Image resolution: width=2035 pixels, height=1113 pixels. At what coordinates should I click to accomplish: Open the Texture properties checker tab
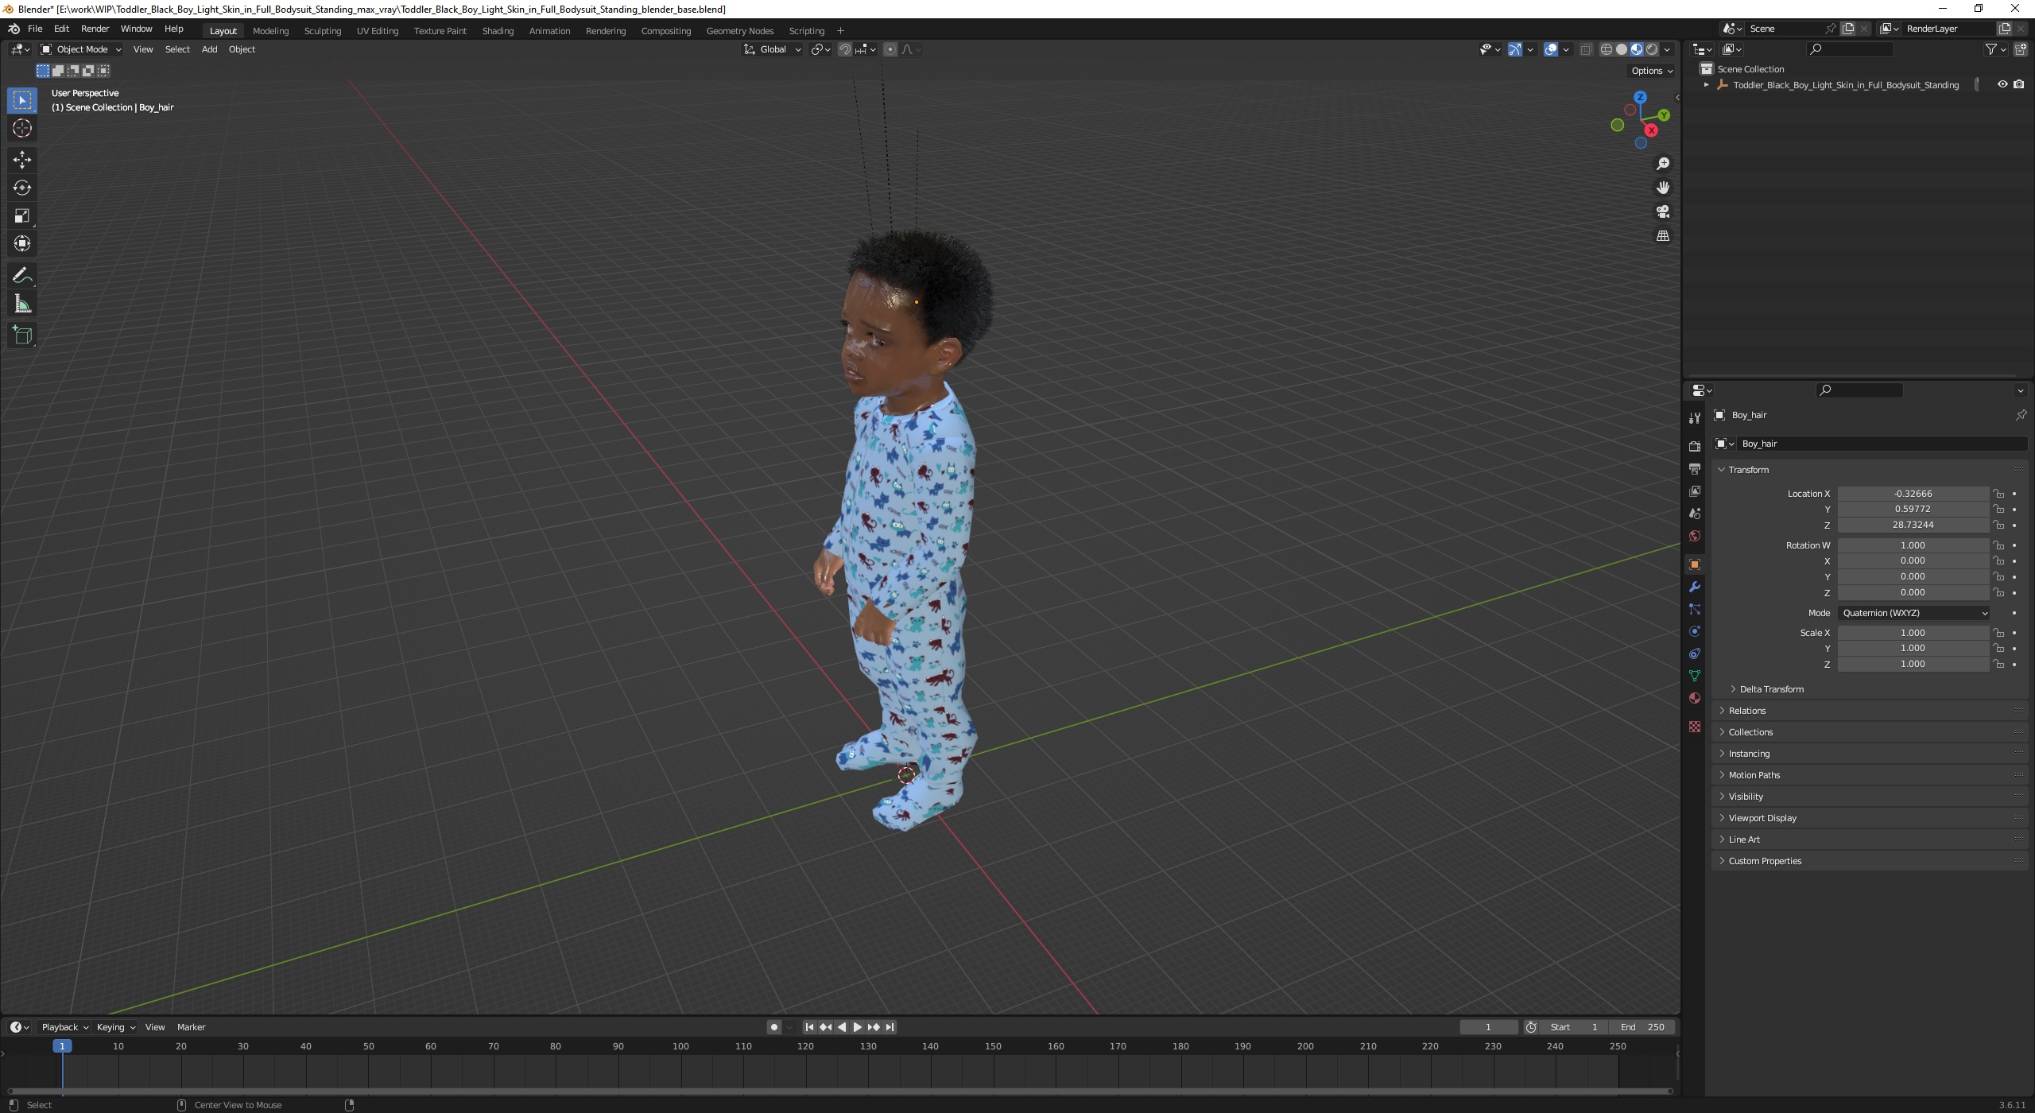click(1695, 727)
